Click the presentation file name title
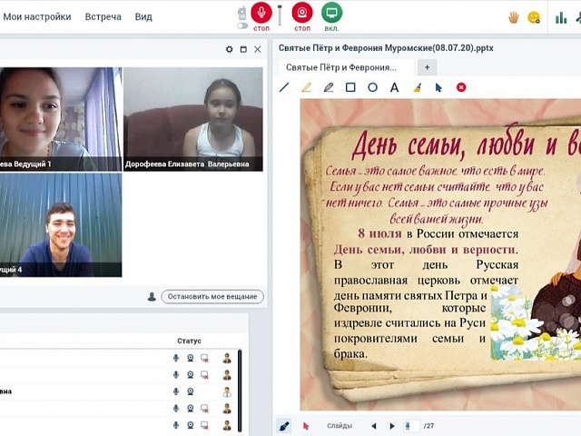This screenshot has height=436, width=581. pyautogui.click(x=386, y=48)
